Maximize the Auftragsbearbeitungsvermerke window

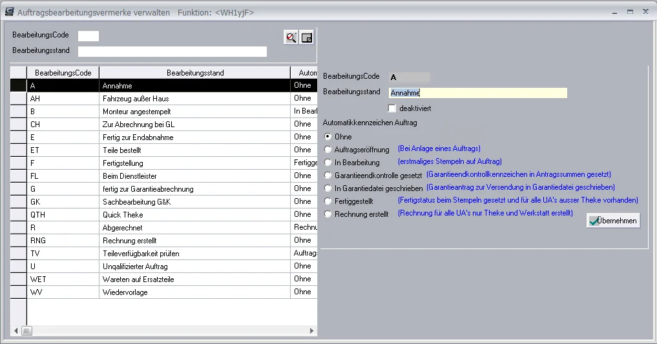630,12
